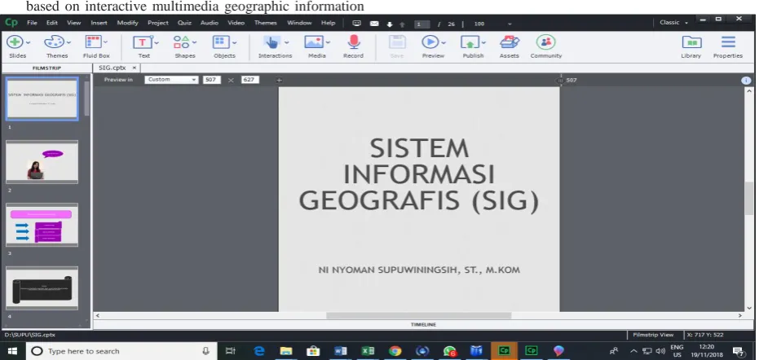Open Google Chrome from the taskbar
This screenshot has height=360, width=759.
[x=395, y=351]
